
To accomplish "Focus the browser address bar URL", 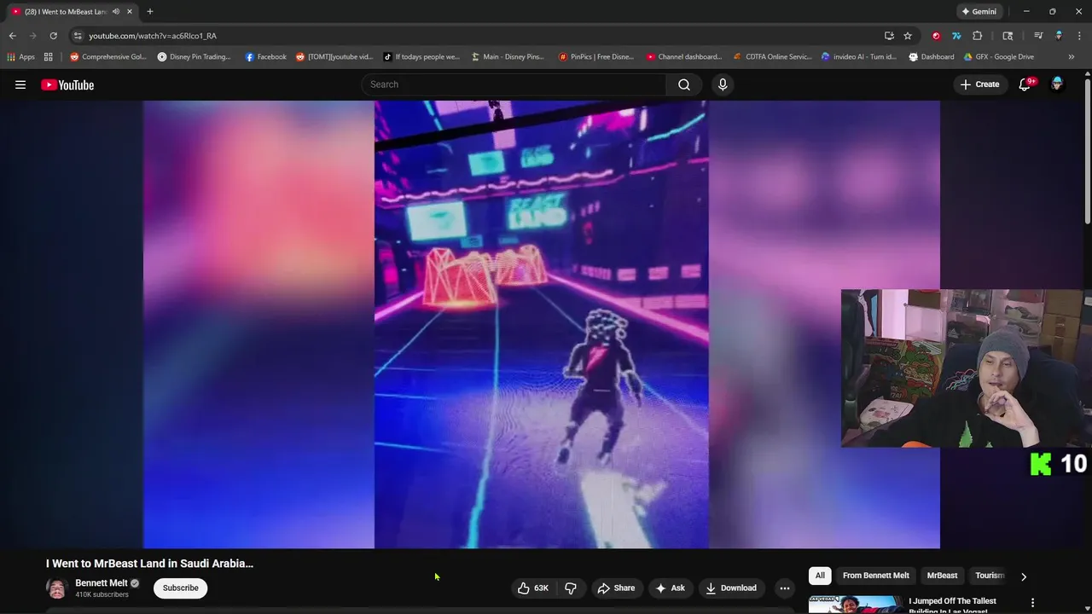I will (x=152, y=36).
